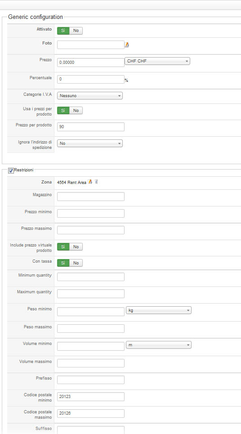This screenshot has height=434, width=241.
Task: Click the Magazzino input field
Action: coord(91,197)
